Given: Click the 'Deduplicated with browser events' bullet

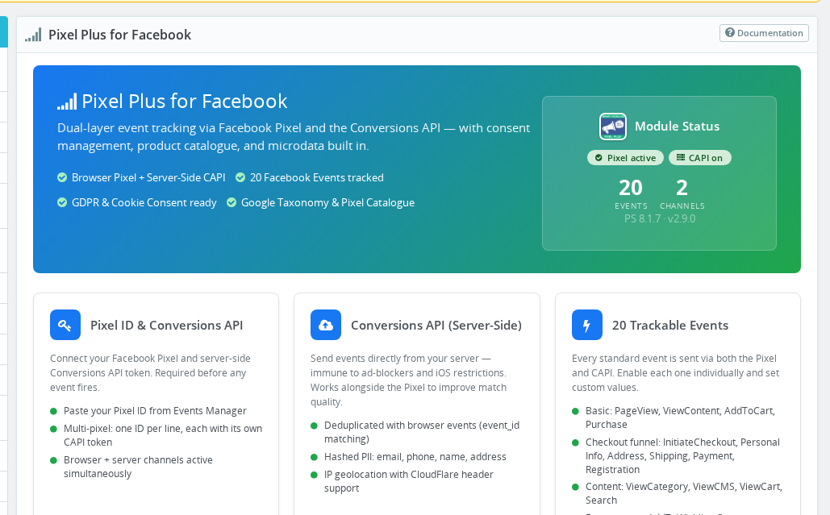Looking at the screenshot, I should click(422, 432).
